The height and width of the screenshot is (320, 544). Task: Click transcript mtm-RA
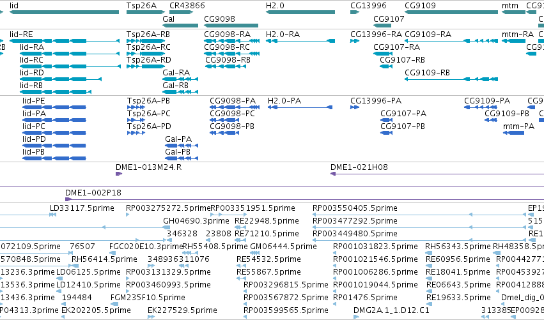click(x=513, y=41)
